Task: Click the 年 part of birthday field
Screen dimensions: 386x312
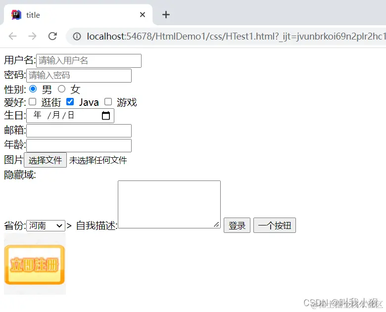Action: coord(38,115)
